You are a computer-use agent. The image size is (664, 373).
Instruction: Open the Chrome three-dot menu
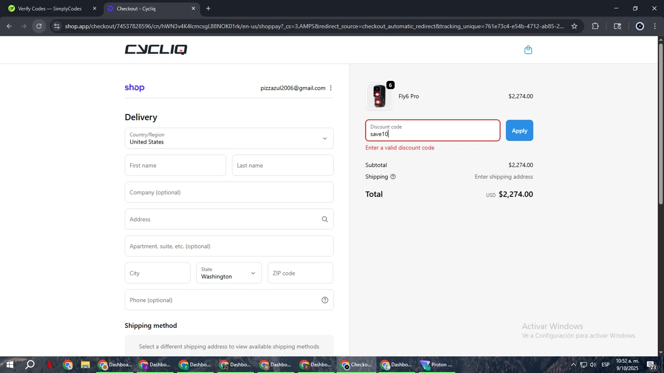(x=655, y=26)
